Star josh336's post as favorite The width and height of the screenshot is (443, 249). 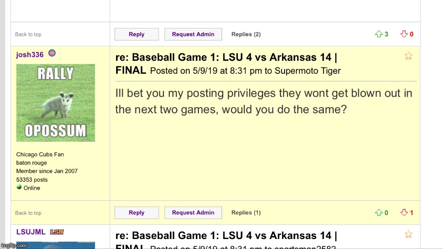409,56
